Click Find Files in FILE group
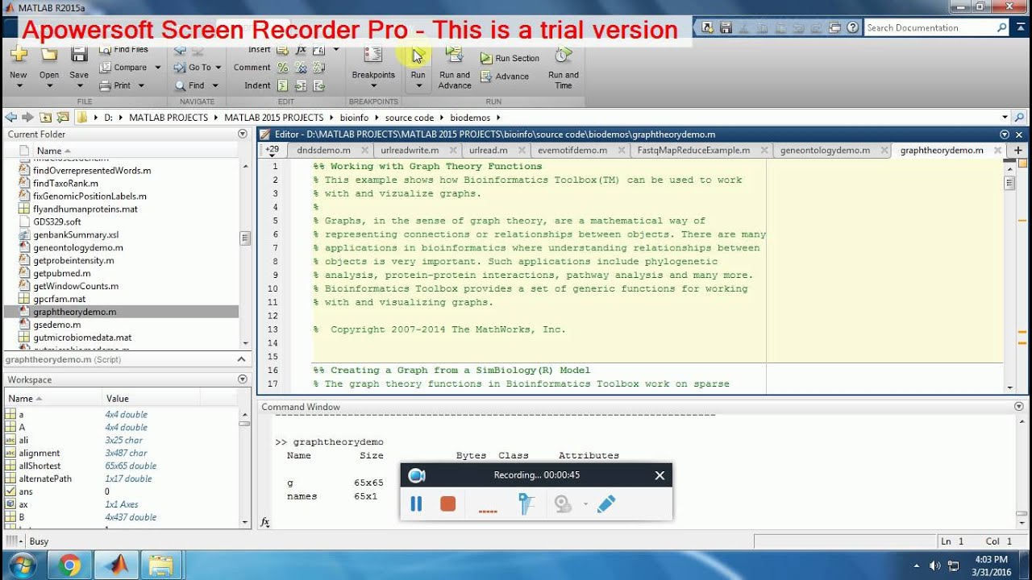The image size is (1032, 580). (123, 50)
